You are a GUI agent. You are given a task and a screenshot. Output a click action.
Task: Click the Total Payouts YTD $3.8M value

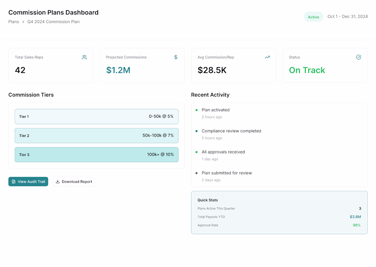click(355, 217)
